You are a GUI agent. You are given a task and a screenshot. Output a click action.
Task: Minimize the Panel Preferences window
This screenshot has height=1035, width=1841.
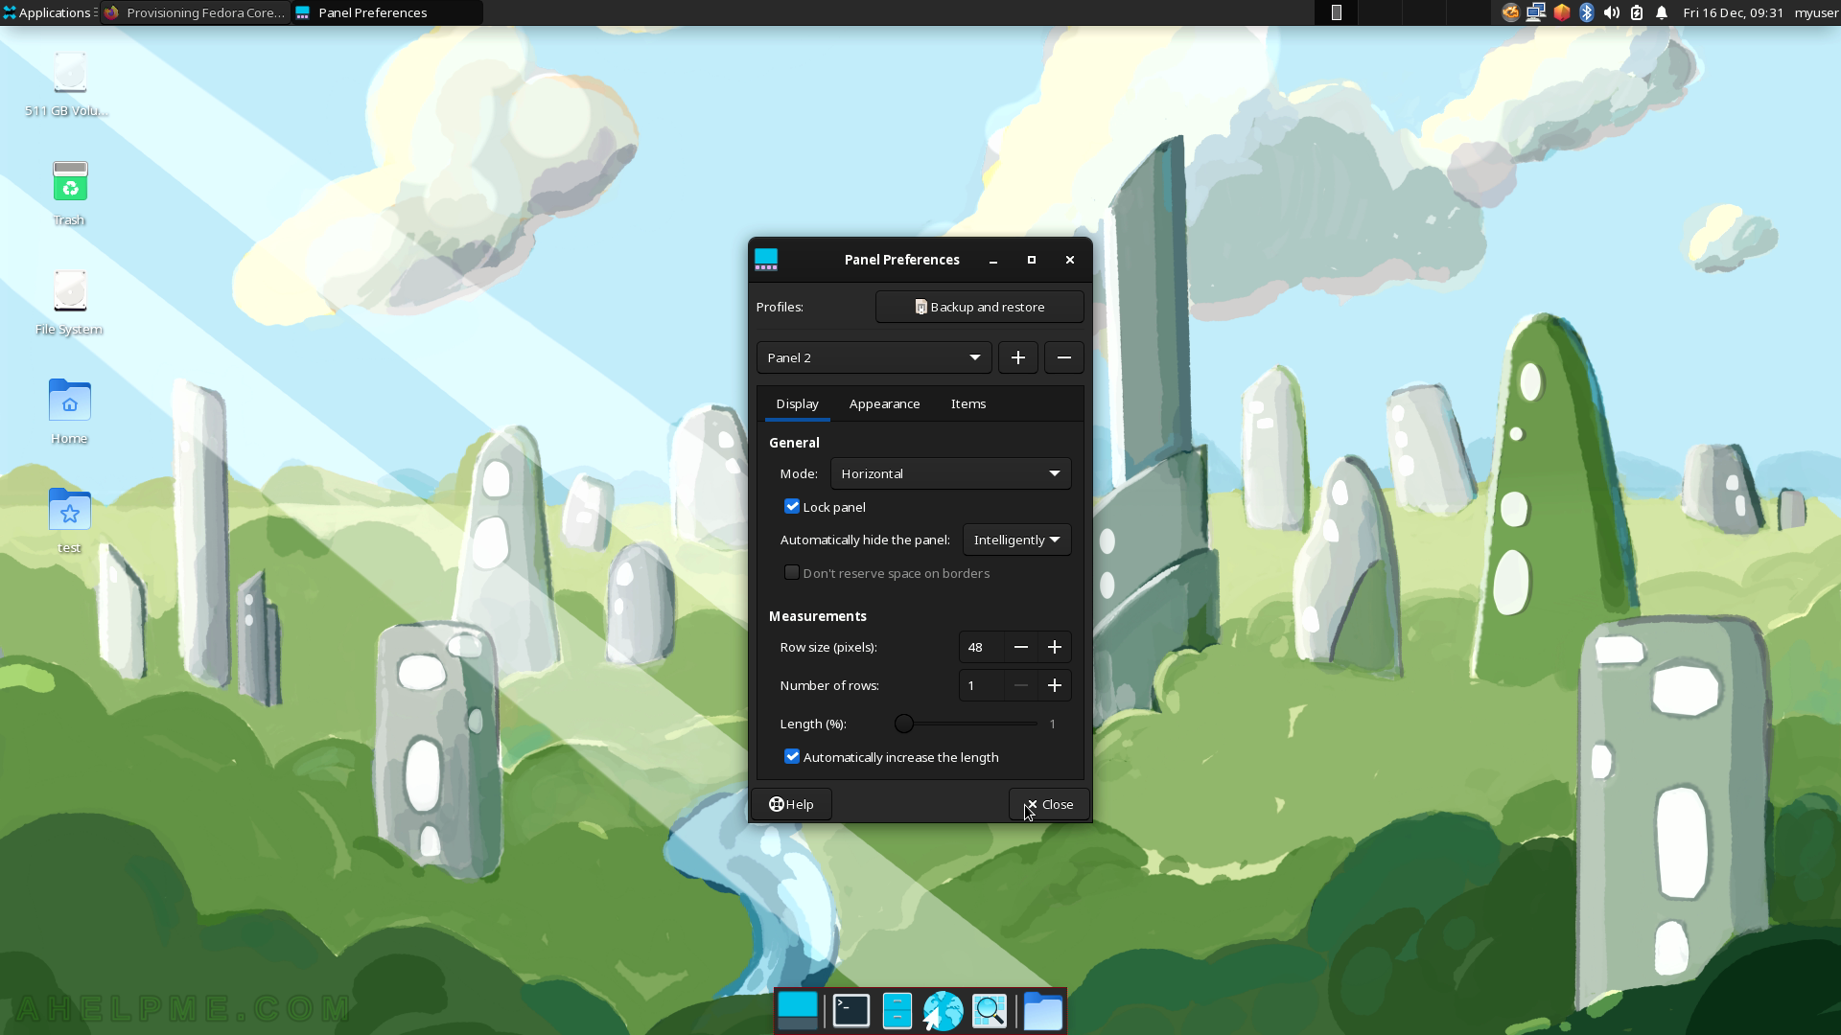click(x=993, y=260)
